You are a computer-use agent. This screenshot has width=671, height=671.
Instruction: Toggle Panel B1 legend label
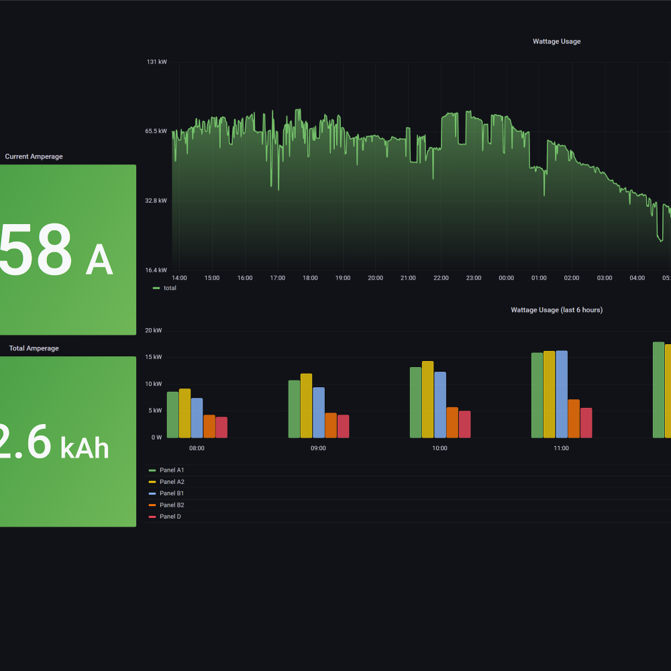point(172,493)
